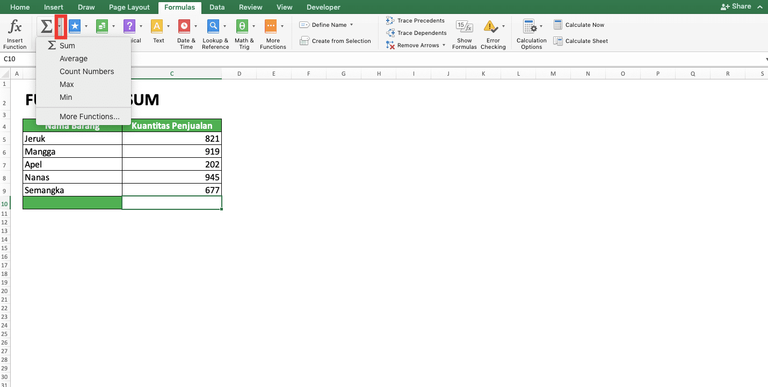Open the Logical functions question-mark icon
This screenshot has height=387, width=768.
tap(129, 26)
